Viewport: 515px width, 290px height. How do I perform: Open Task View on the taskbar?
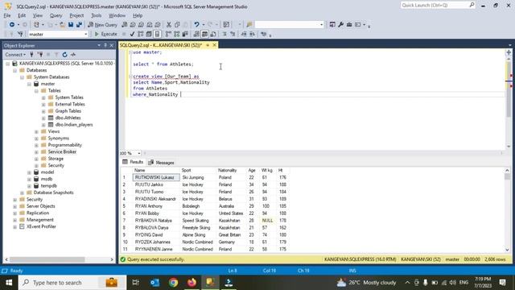click(x=136, y=283)
